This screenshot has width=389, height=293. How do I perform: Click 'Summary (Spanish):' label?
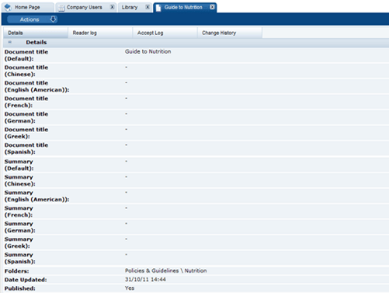[19, 258]
